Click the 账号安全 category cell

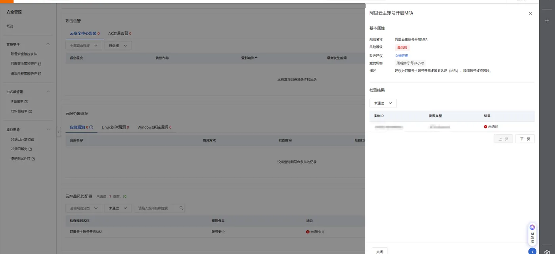click(218, 232)
